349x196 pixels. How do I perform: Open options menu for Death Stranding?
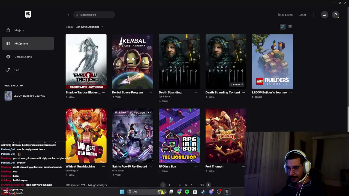tap(197, 93)
